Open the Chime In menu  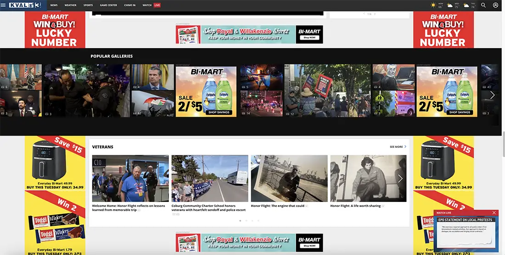[x=130, y=5]
